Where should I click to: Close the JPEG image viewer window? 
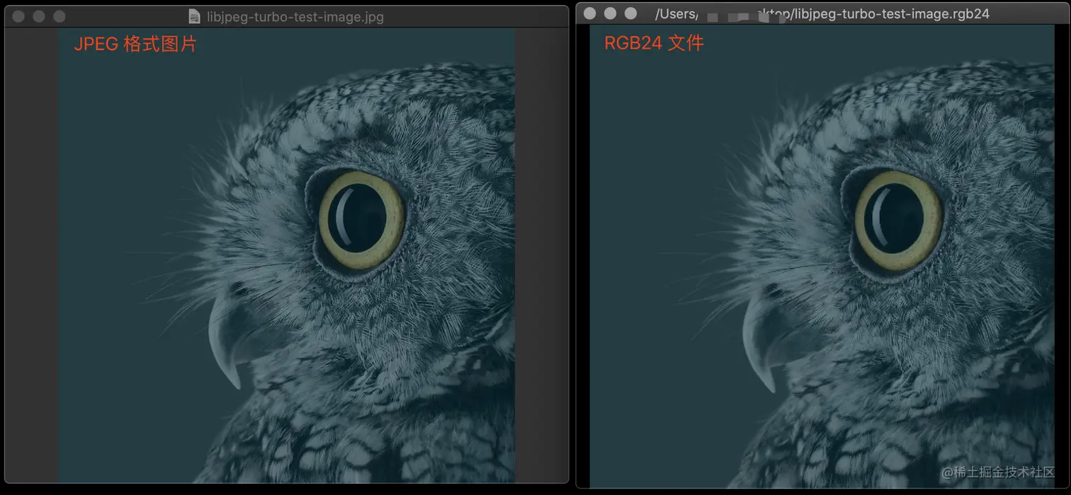point(18,16)
